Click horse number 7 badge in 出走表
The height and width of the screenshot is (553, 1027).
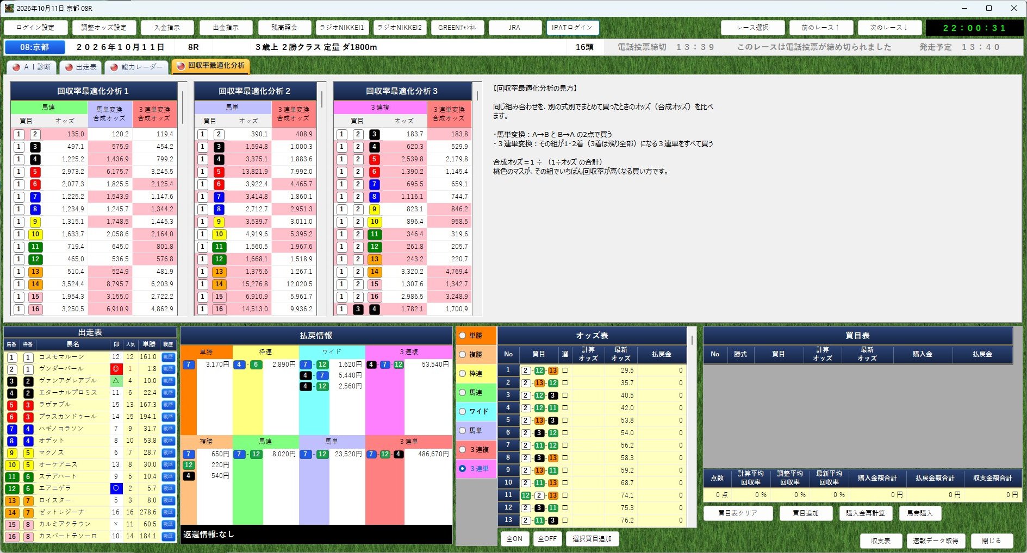(x=12, y=429)
